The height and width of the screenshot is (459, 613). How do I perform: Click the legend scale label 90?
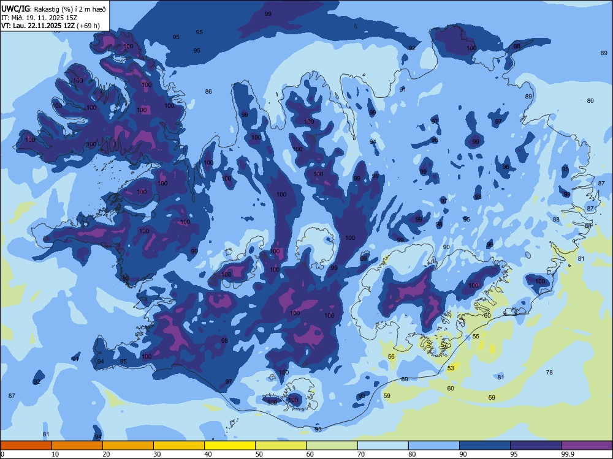[463, 454]
